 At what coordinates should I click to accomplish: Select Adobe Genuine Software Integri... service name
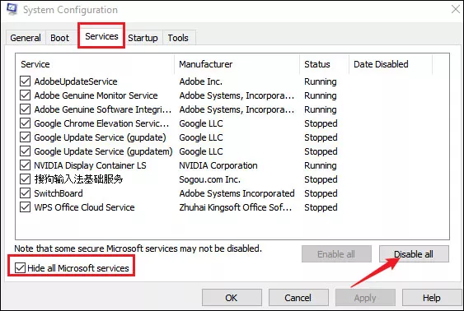pyautogui.click(x=103, y=109)
